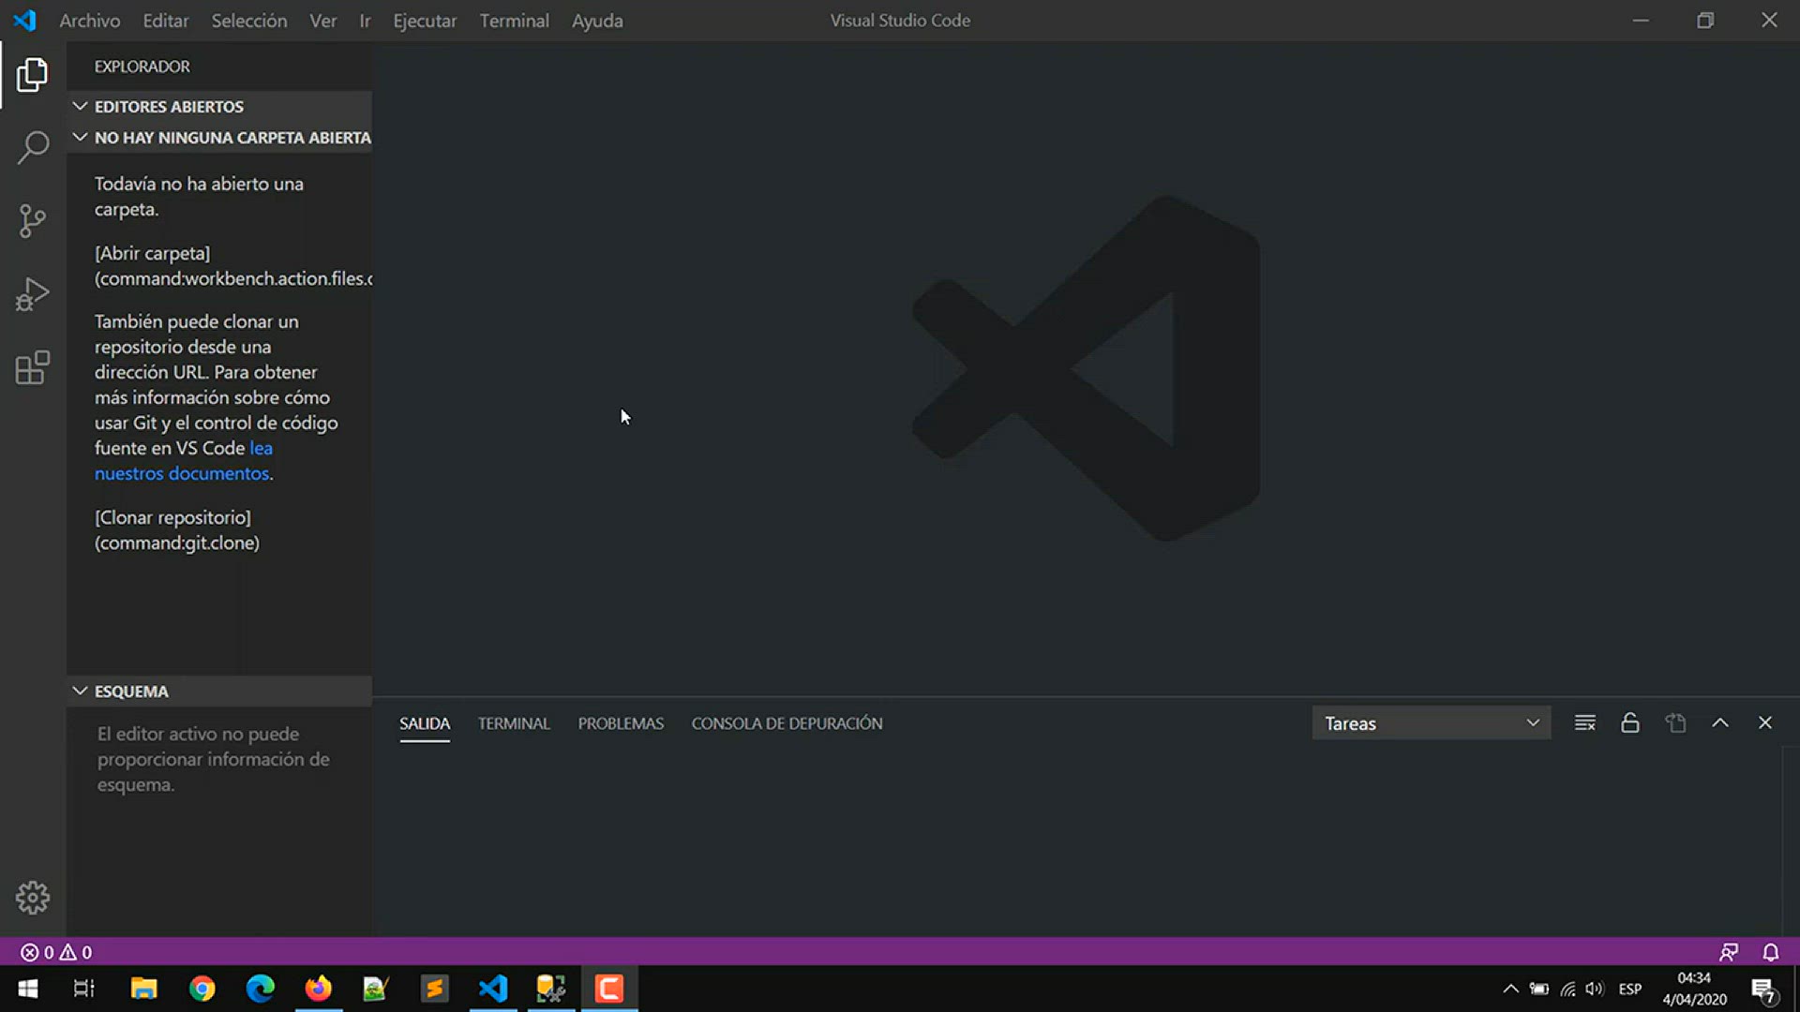Open the yellow tools taskbar app
This screenshot has width=1800, height=1012.
coord(550,989)
